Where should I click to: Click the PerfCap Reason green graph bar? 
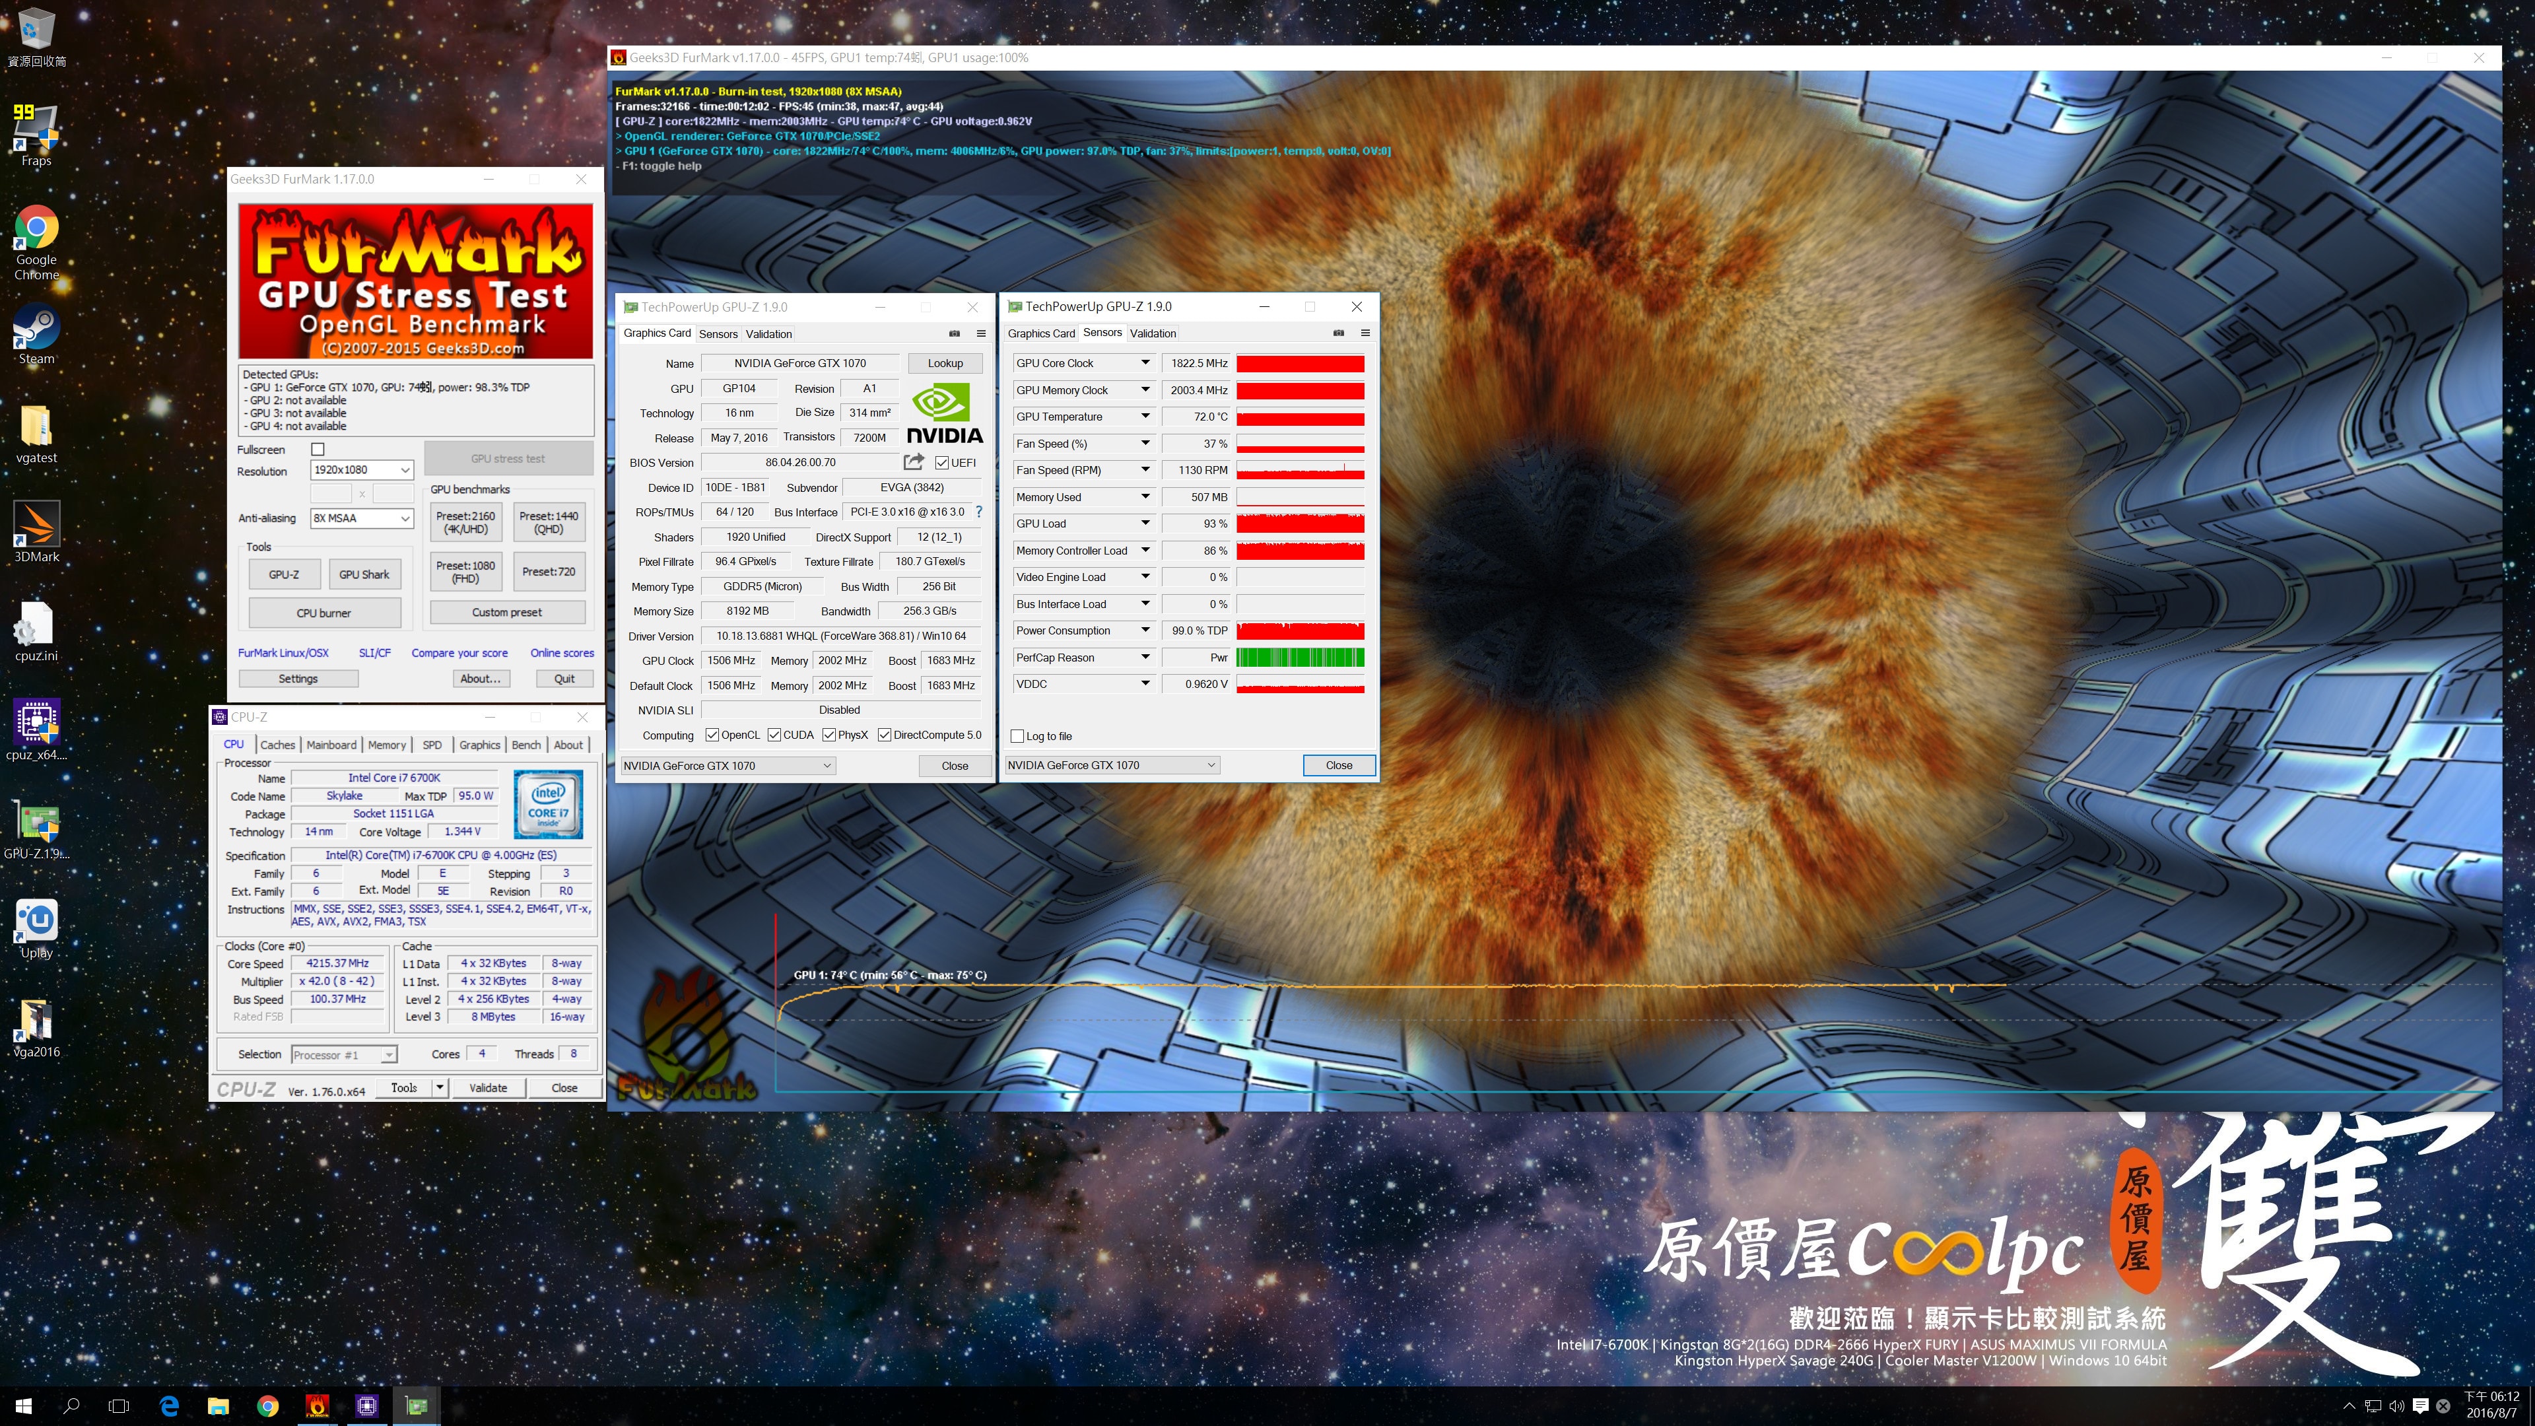(1300, 658)
